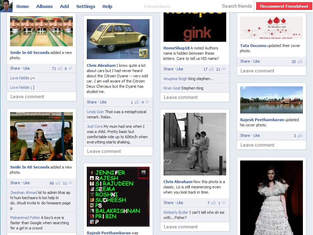Open Chris Abraham name on Citroen post

coord(101,65)
